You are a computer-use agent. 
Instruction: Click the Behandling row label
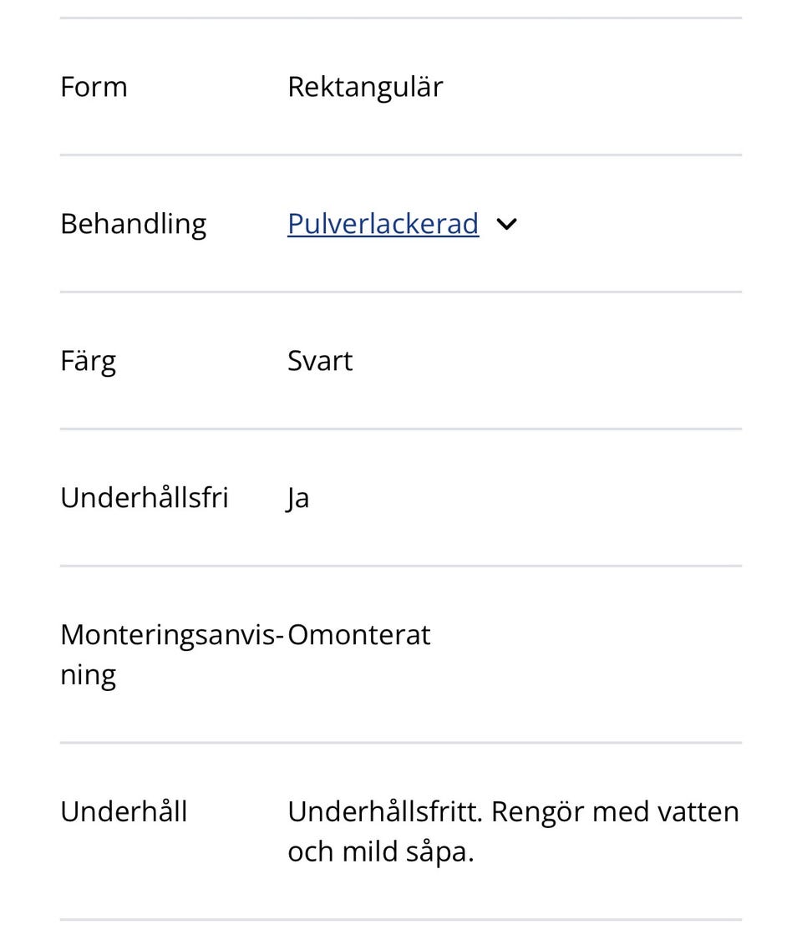click(x=133, y=224)
